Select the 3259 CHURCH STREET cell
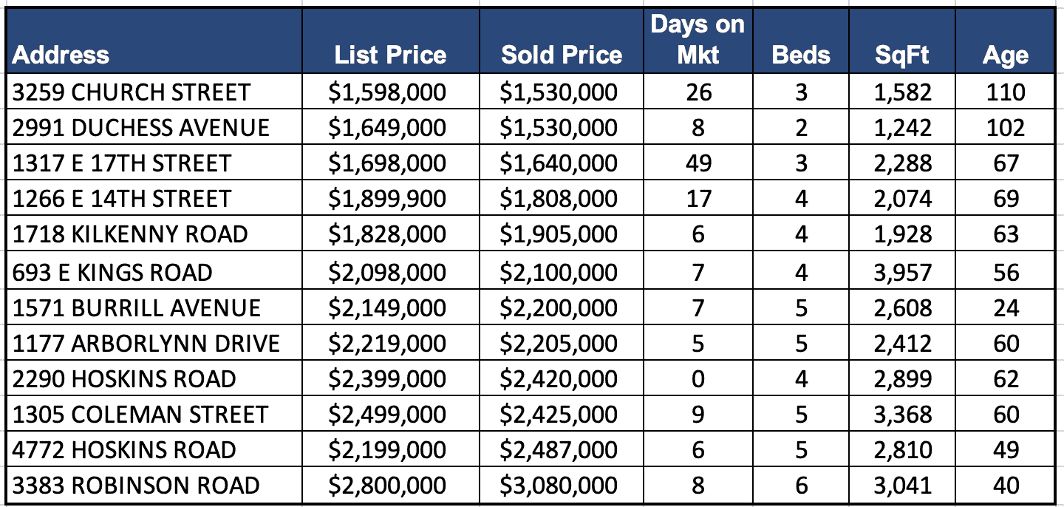The height and width of the screenshot is (507, 1064). click(132, 92)
